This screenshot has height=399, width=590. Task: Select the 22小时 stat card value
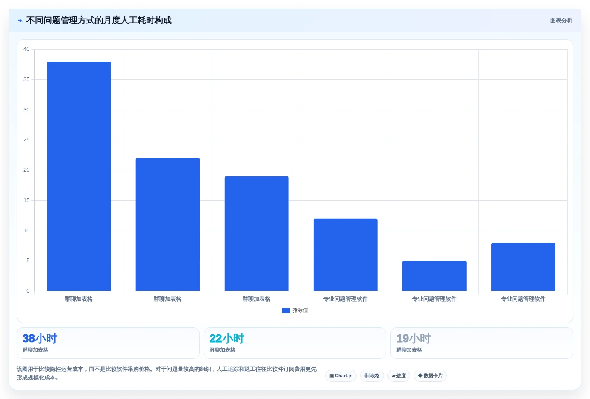click(x=227, y=339)
